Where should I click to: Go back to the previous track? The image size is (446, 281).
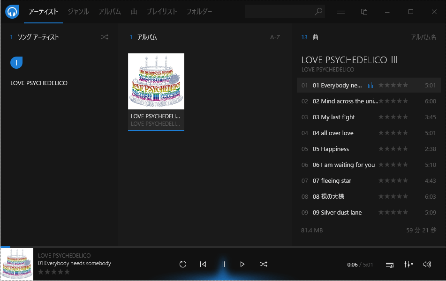pyautogui.click(x=203, y=264)
